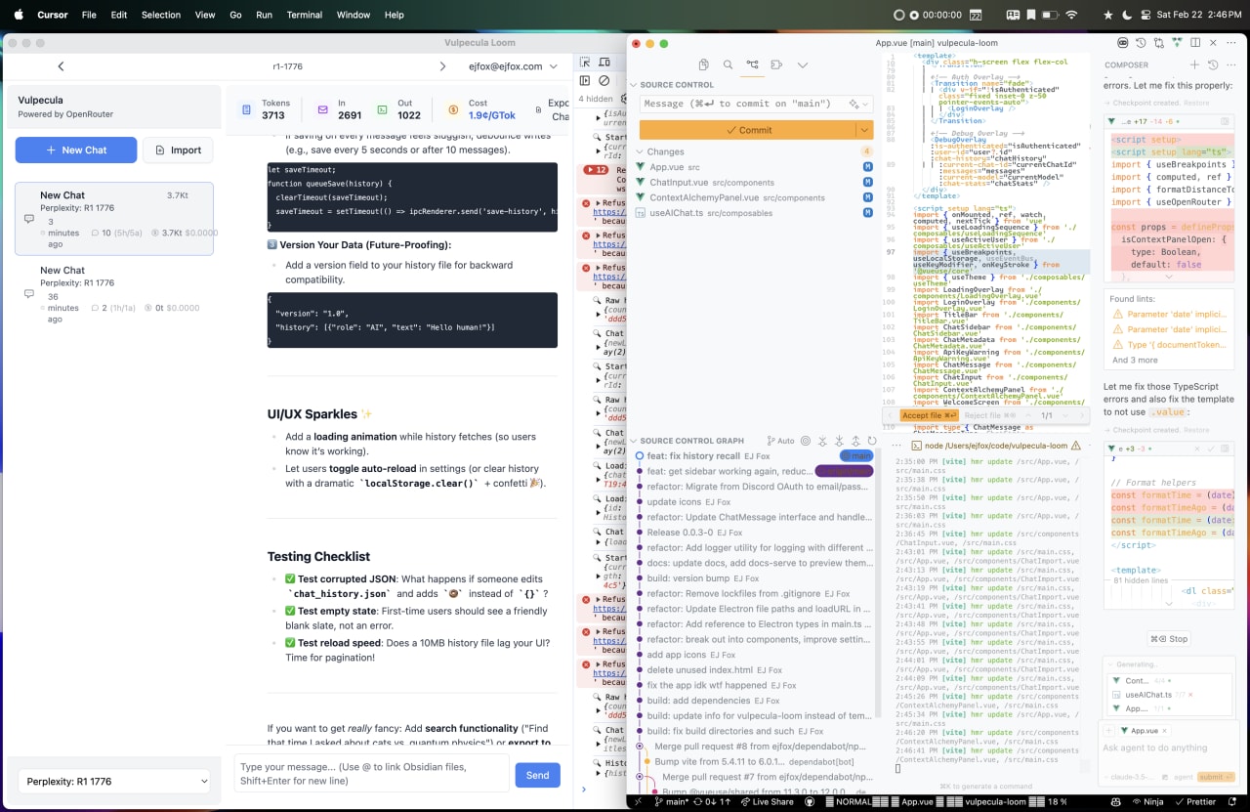This screenshot has height=812, width=1250.
Task: Toggle Live Share in the status bar
Action: click(767, 800)
